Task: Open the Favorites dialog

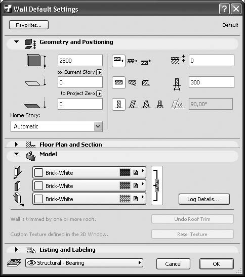Action: click(x=29, y=25)
